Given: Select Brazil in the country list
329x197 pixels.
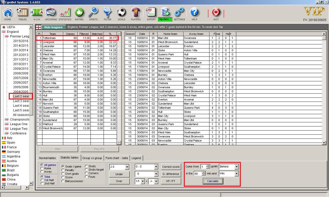Looking at the screenshot, I should pos(11,170).
